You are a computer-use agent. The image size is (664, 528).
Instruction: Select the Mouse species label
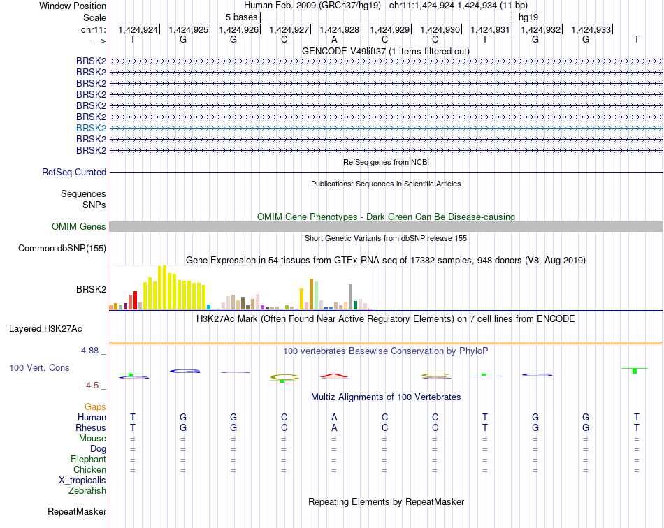(x=92, y=439)
